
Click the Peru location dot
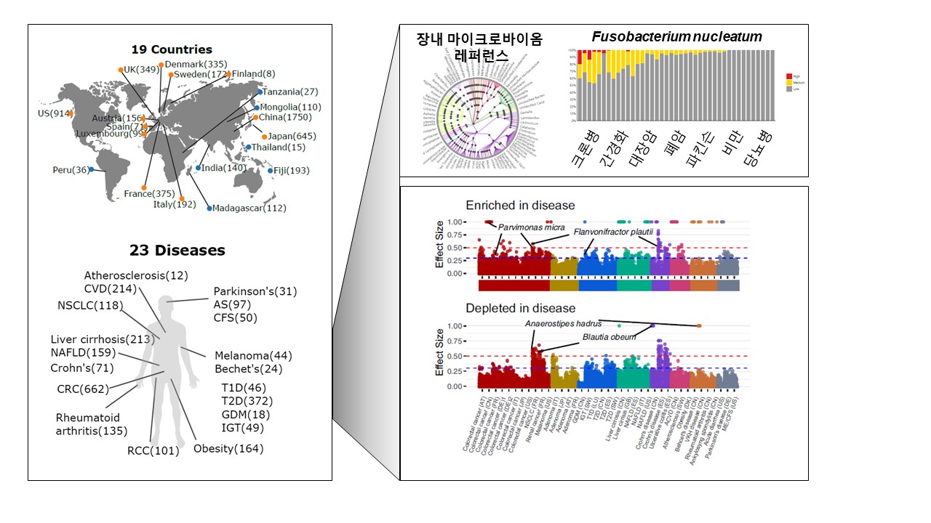(x=90, y=170)
